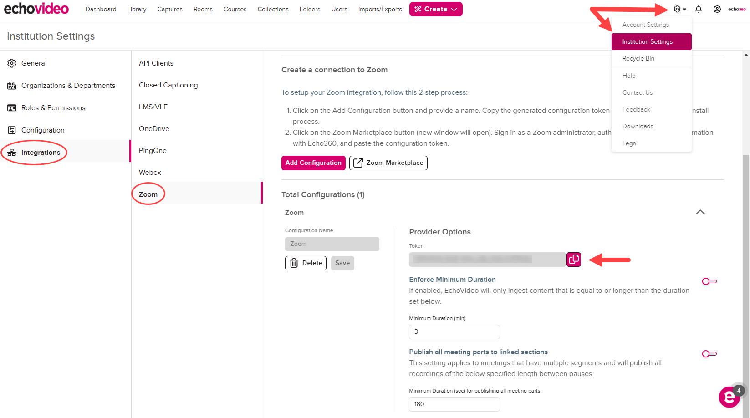Image resolution: width=750 pixels, height=418 pixels.
Task: Click the Organizations & Departments building icon
Action: (12, 86)
